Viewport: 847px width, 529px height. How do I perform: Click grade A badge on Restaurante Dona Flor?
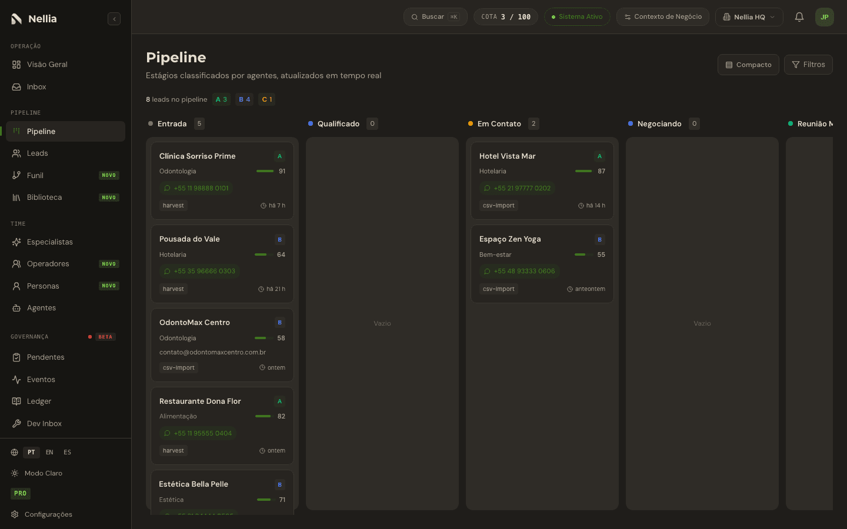(280, 402)
